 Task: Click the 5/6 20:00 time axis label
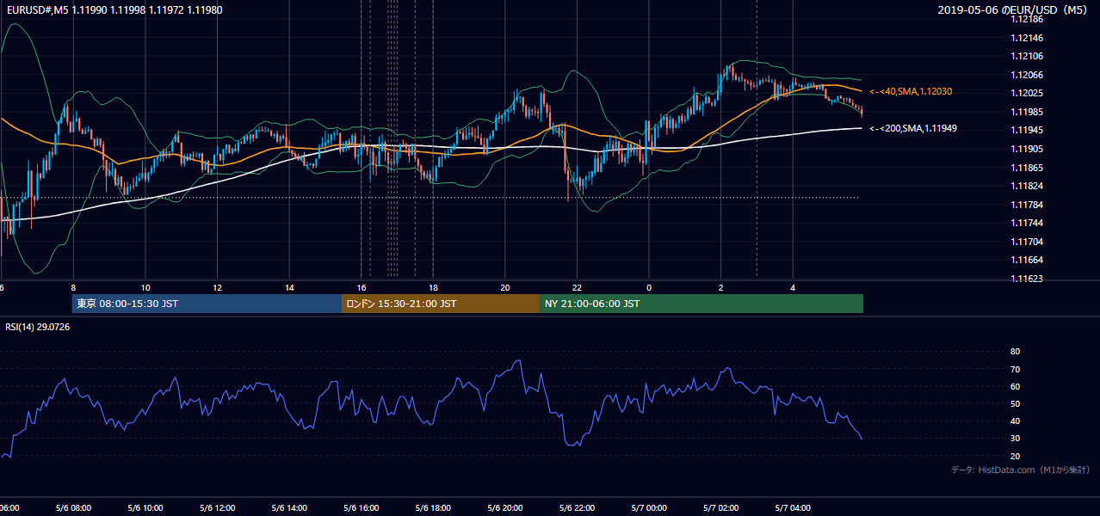[x=504, y=508]
